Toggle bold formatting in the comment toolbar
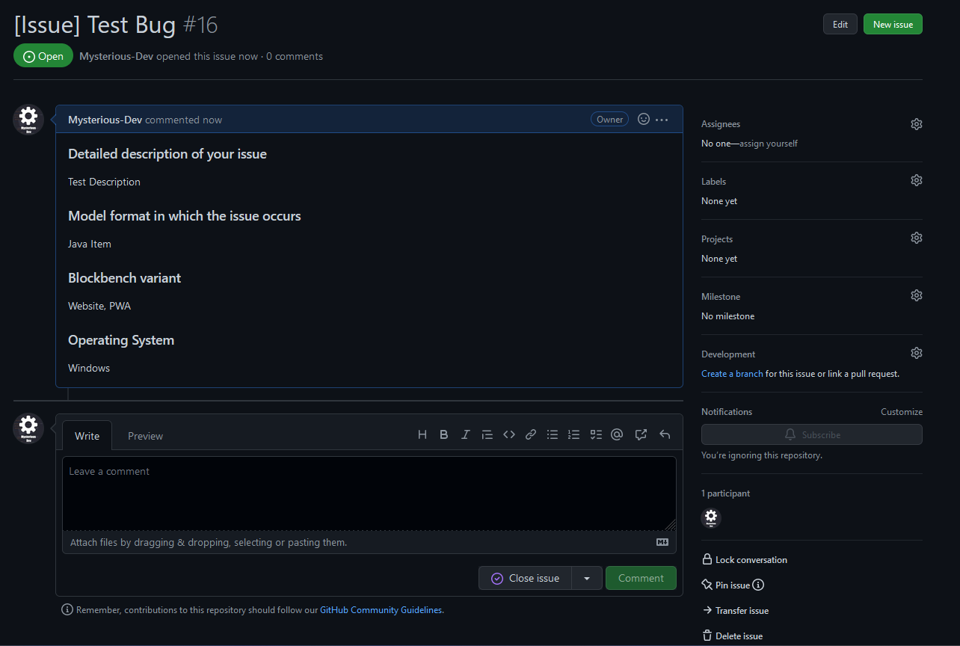The width and height of the screenshot is (960, 646). click(x=444, y=434)
